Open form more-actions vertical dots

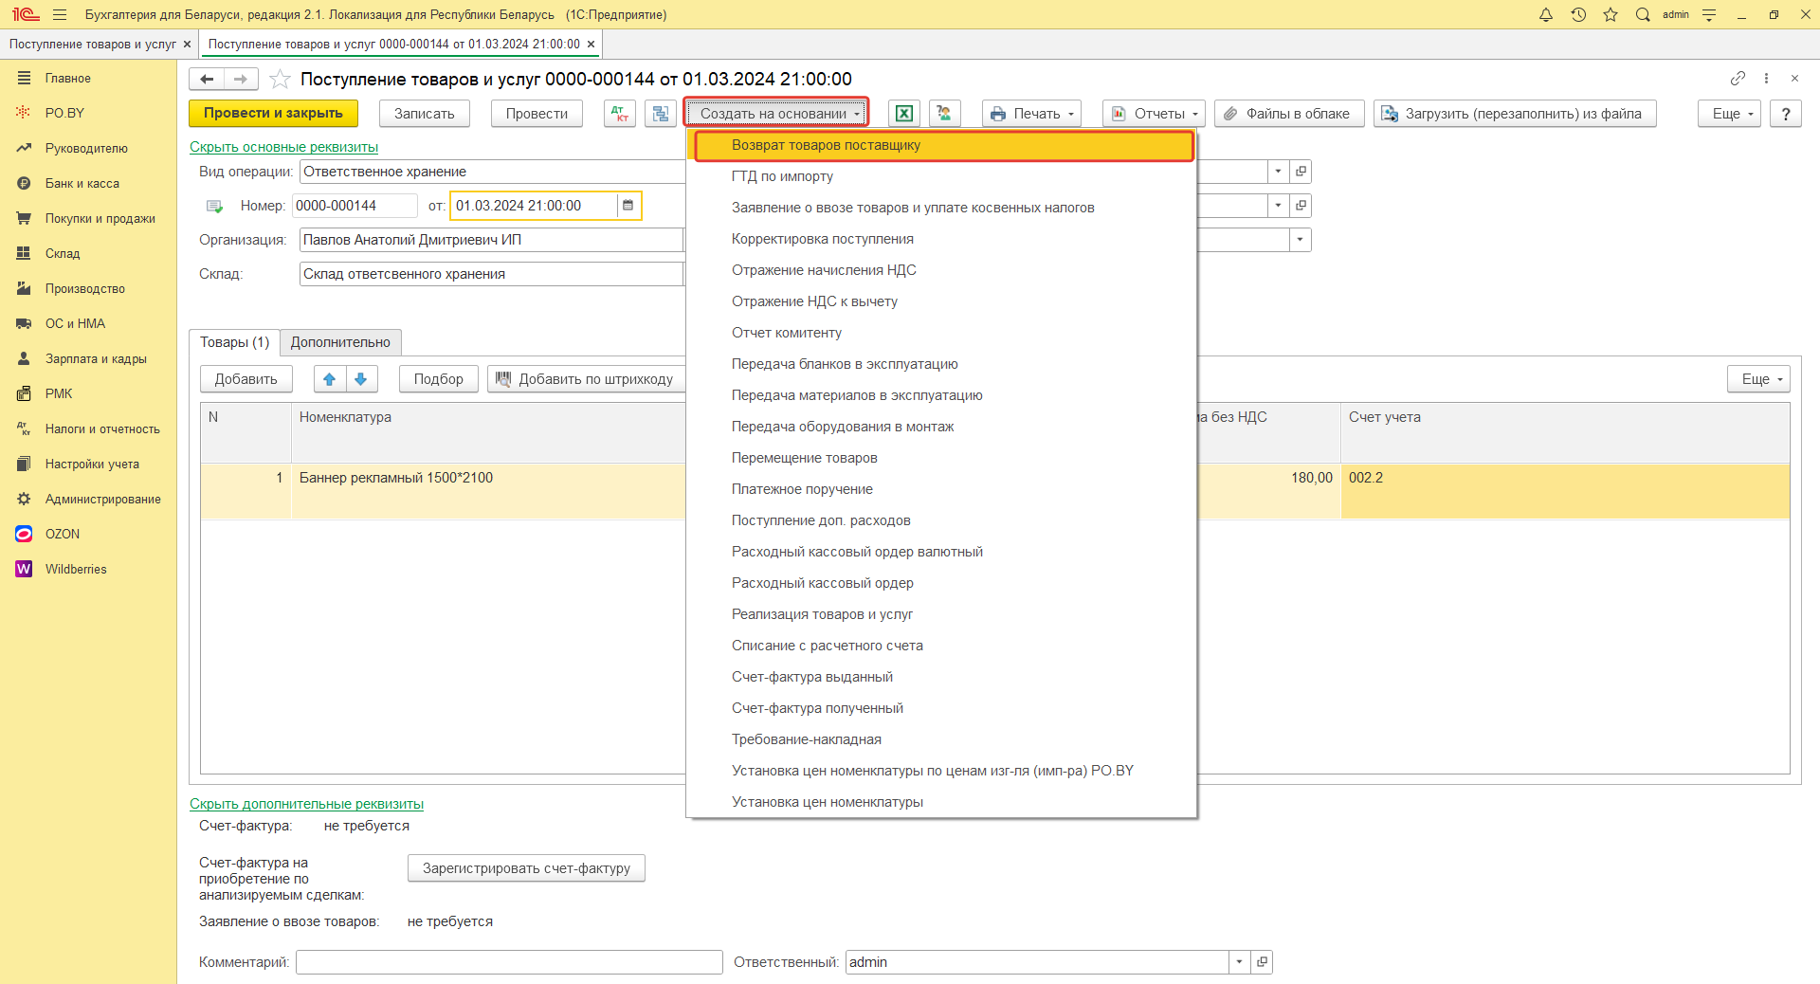pos(1766,79)
